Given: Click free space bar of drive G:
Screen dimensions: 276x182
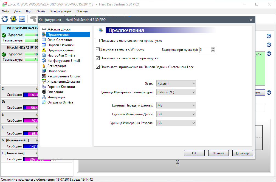Looking at the screenshot, I should [31, 146].
